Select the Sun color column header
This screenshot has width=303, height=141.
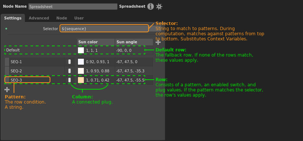(x=96, y=42)
